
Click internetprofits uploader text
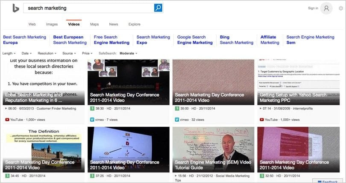pyautogui.click(x=303, y=109)
